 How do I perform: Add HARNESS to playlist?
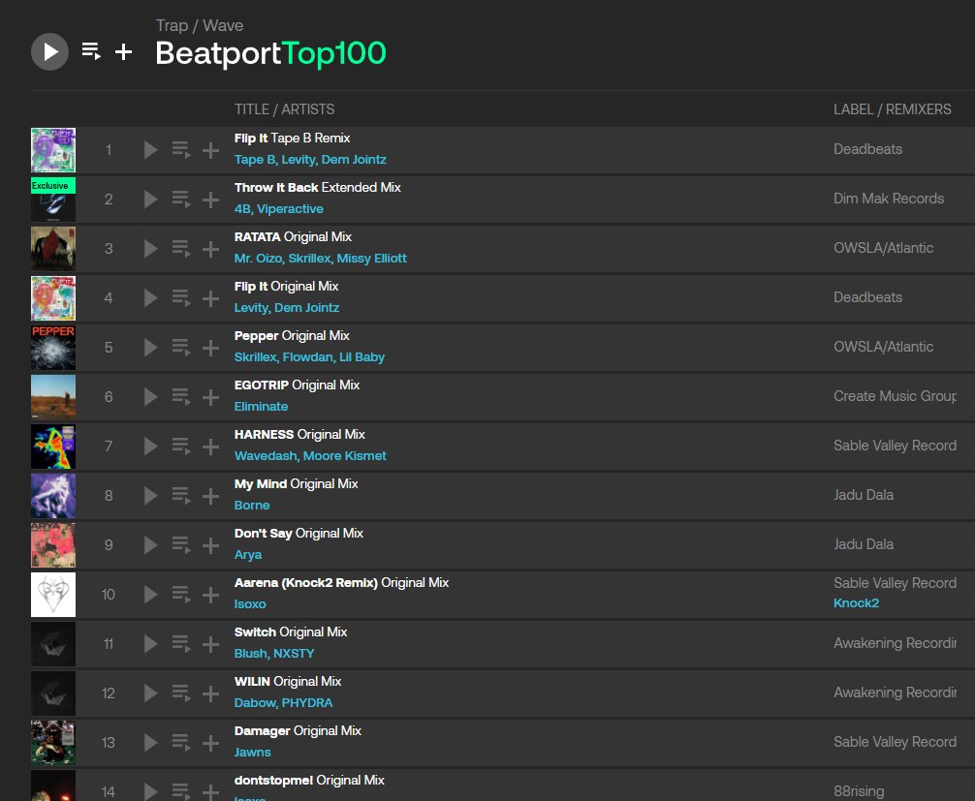pyautogui.click(x=210, y=447)
